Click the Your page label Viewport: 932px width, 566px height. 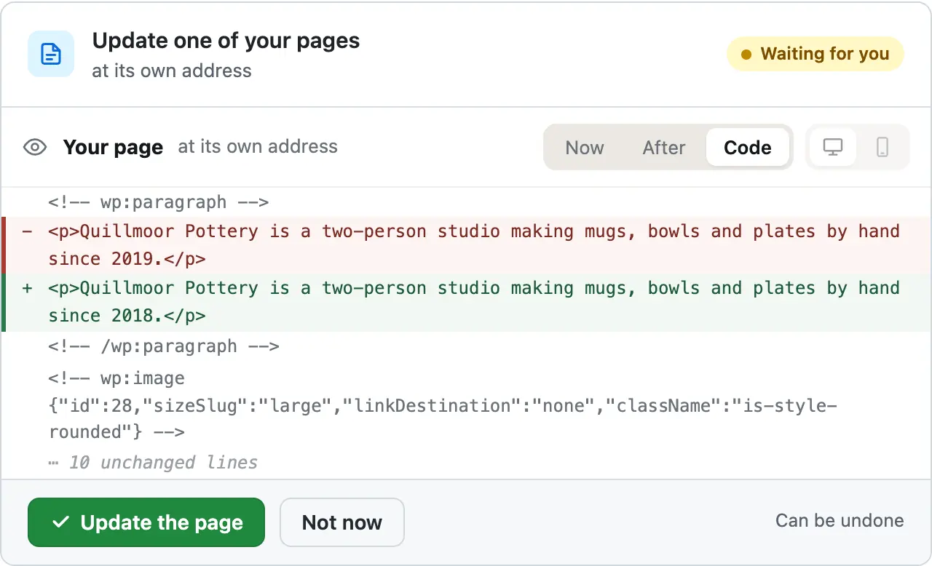click(113, 148)
